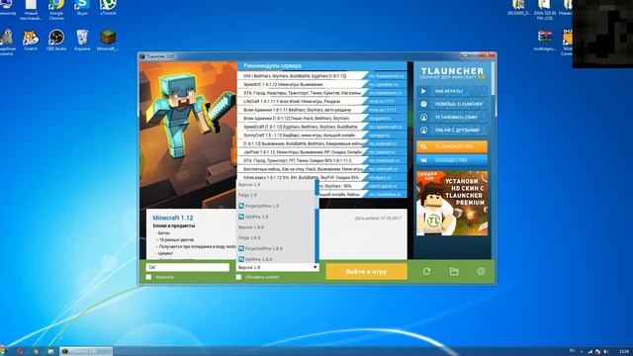Click the refresh icon in the launcher's bottom bar
Viewport: 633px width, 356px height.
(426, 272)
